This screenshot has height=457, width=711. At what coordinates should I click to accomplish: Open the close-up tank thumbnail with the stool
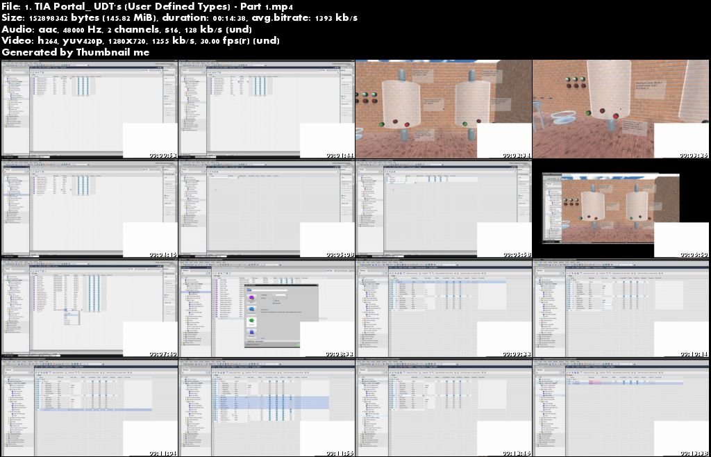(620, 109)
